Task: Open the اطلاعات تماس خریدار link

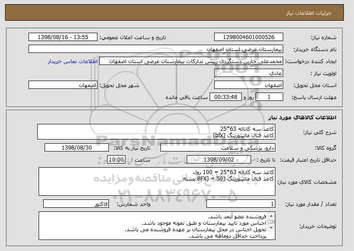Action: 73,62
